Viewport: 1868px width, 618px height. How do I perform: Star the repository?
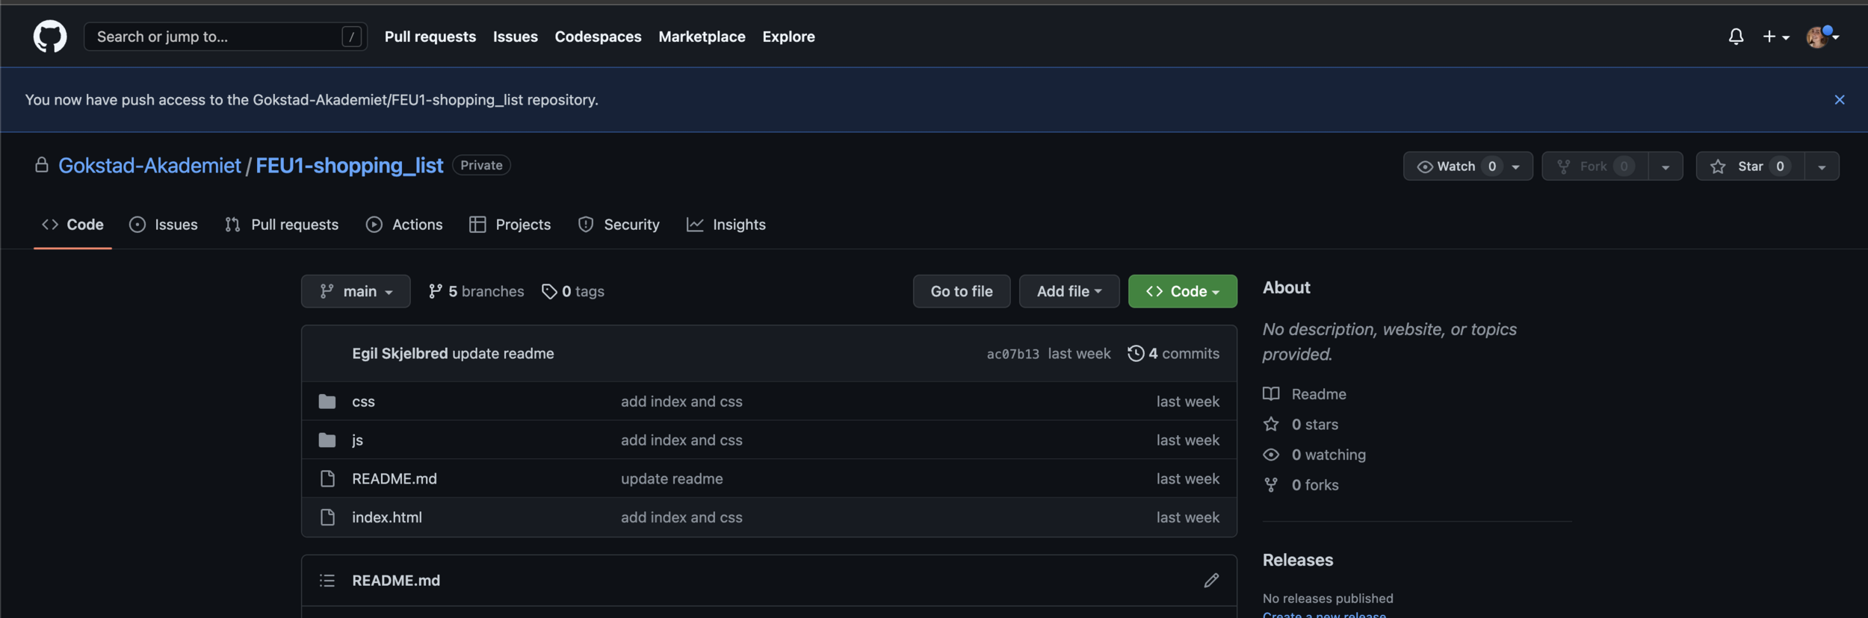click(x=1750, y=166)
